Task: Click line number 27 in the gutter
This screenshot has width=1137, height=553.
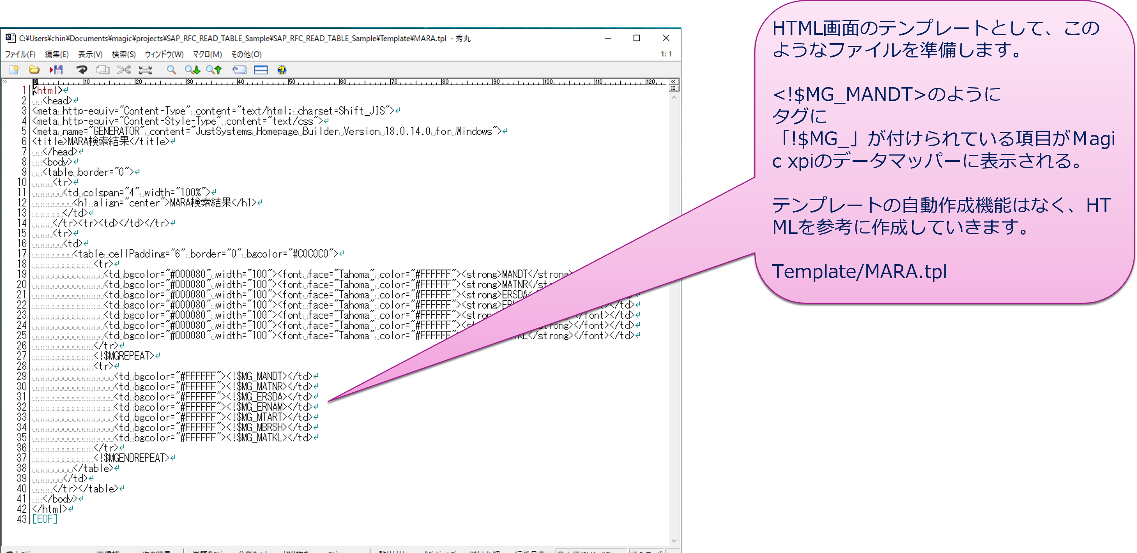Action: click(x=22, y=356)
